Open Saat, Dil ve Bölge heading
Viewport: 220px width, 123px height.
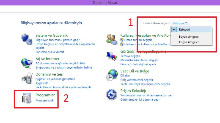135,71
